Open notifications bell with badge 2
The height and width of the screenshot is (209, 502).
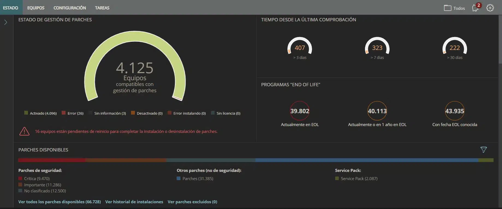click(x=476, y=7)
